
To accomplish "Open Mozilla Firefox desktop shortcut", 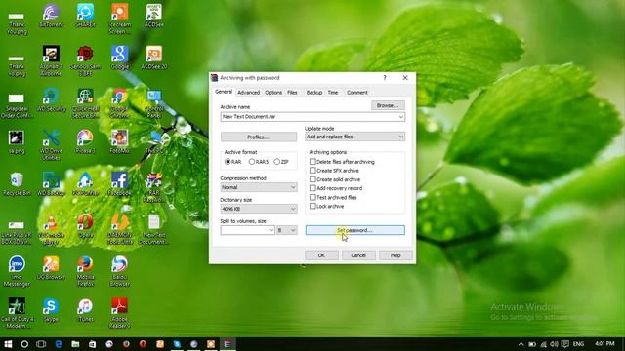I will (85, 271).
